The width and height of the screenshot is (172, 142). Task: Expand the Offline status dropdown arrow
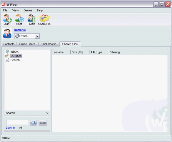point(37,36)
